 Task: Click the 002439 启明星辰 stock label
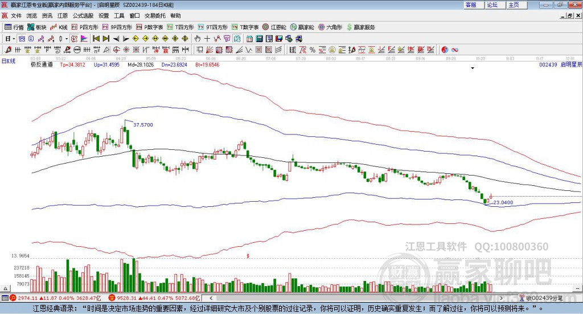coord(561,64)
